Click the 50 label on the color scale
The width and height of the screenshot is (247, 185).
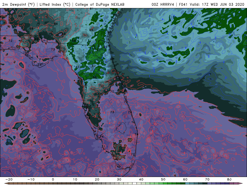tap(163, 179)
